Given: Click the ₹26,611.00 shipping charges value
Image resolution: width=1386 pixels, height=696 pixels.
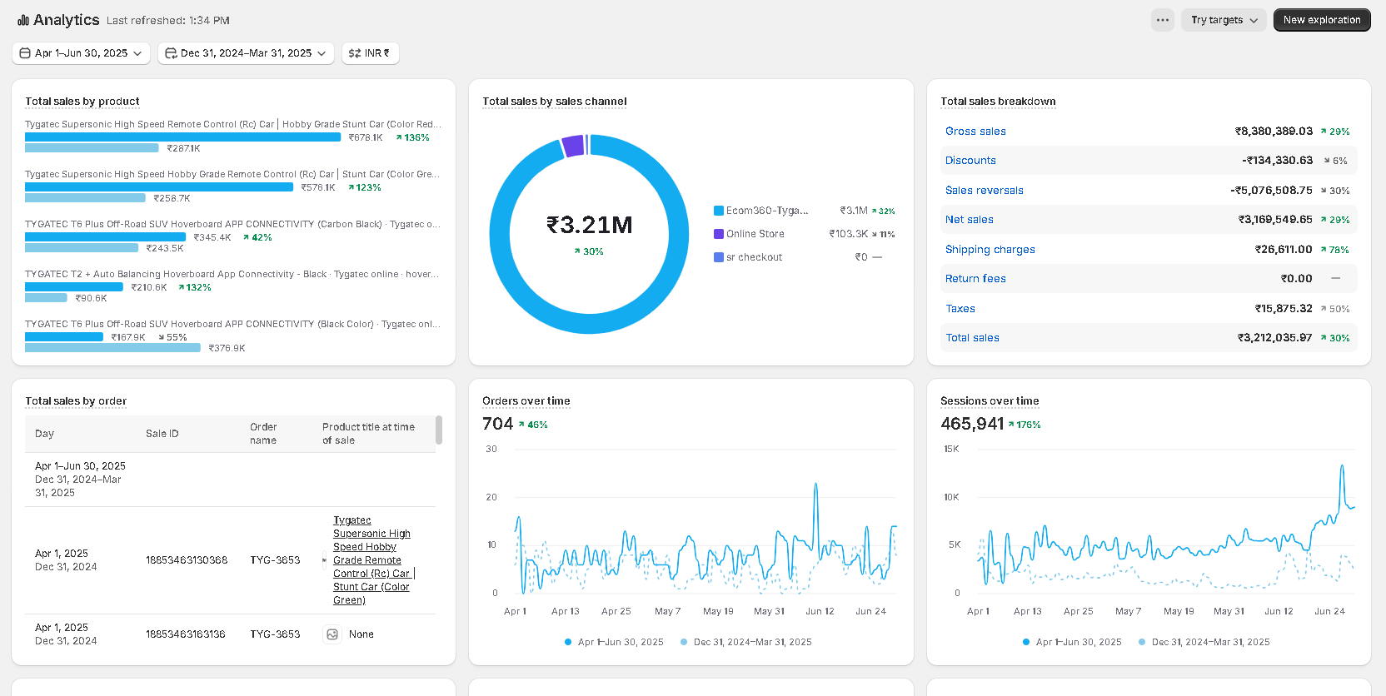Looking at the screenshot, I should [x=1284, y=250].
